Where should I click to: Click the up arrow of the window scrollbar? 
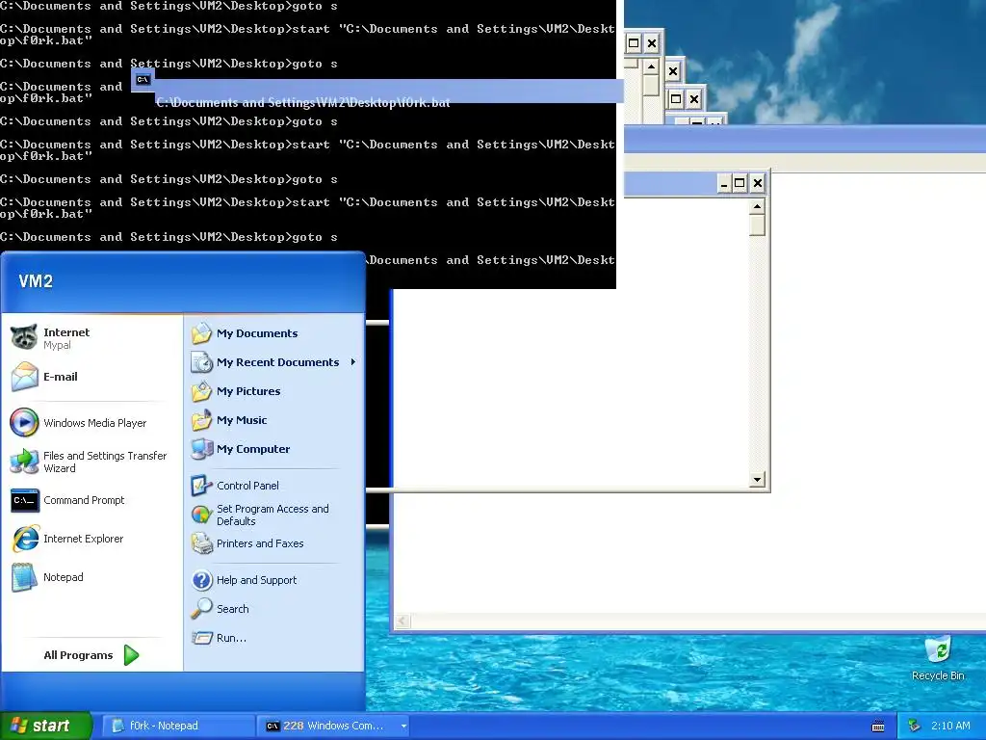[x=757, y=206]
